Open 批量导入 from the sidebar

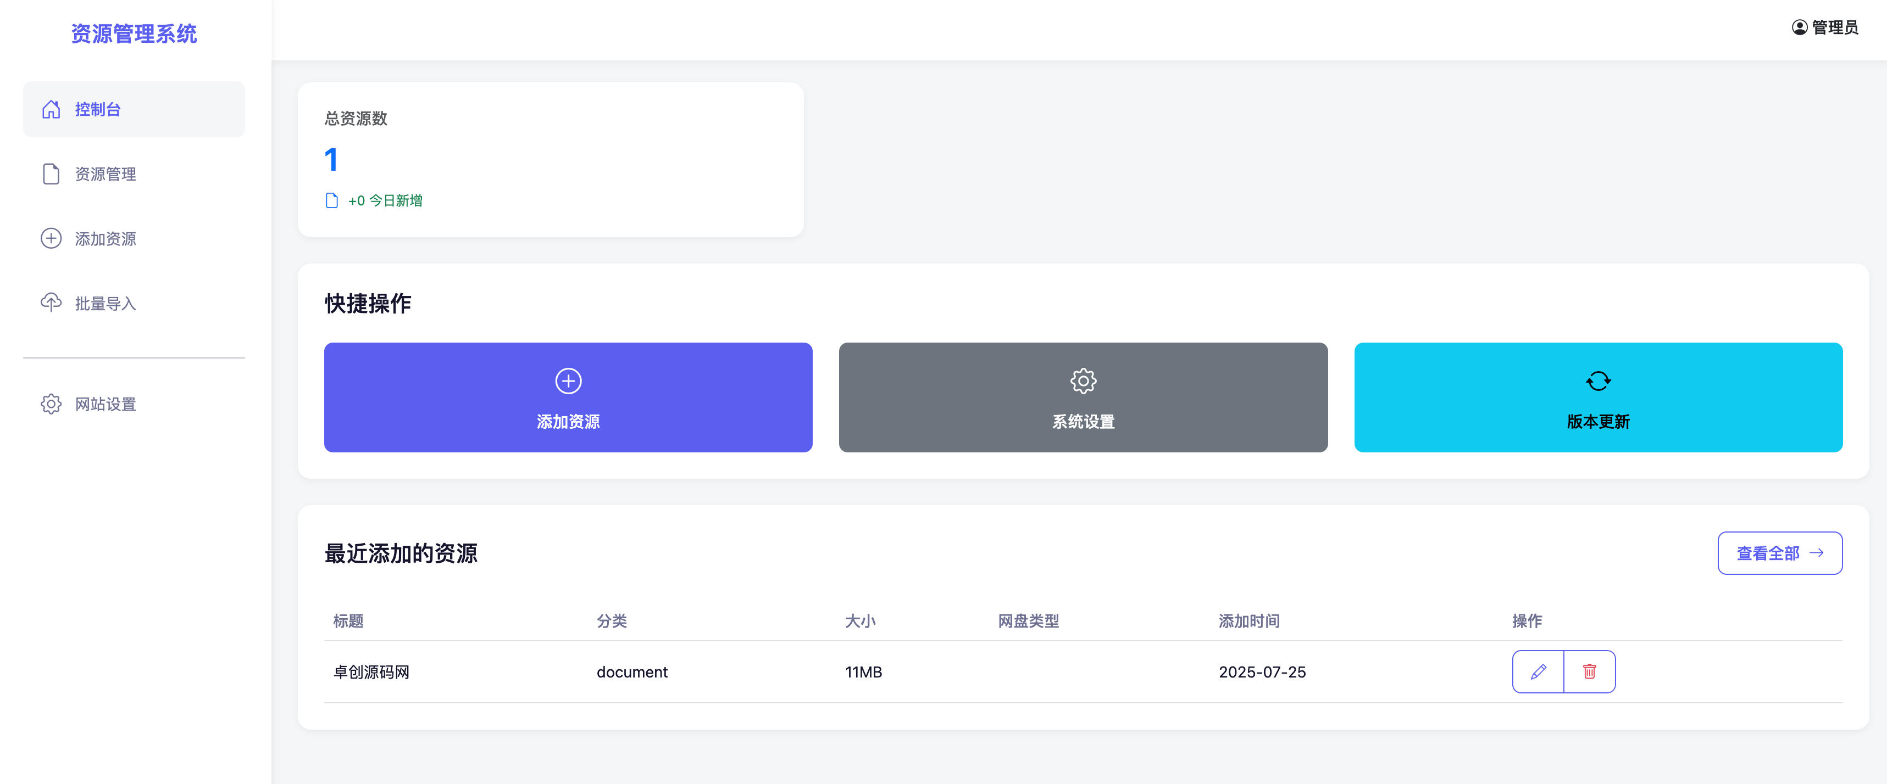pos(134,303)
